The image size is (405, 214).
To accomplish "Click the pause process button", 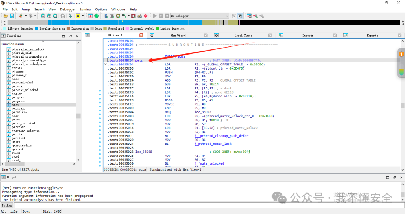I will (161, 16).
